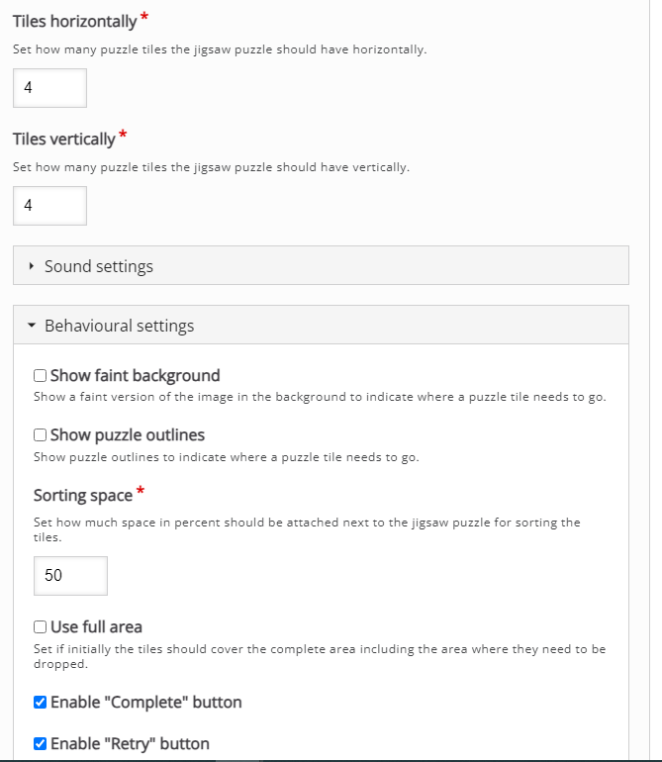Click the Enable "Retry" button label text
662x762 pixels.
point(130,744)
